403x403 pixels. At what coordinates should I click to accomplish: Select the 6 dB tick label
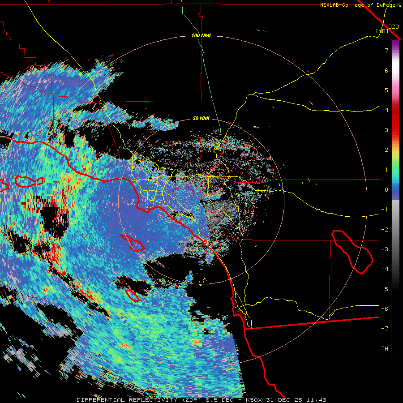[x=386, y=70]
